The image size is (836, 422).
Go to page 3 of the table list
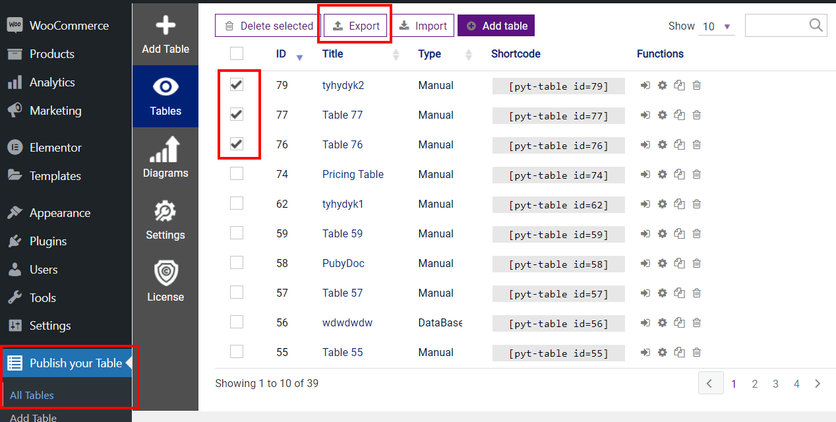pos(775,383)
